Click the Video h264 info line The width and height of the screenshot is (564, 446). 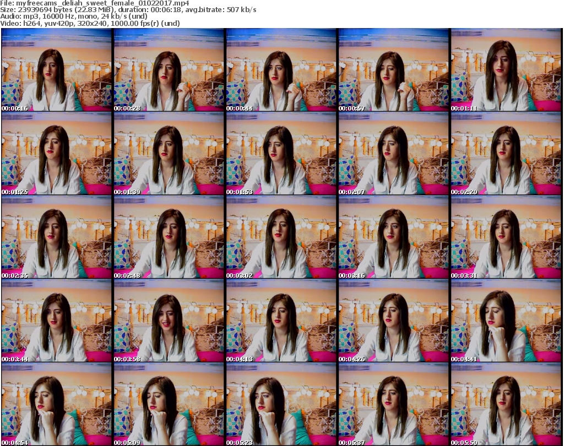tap(90, 23)
